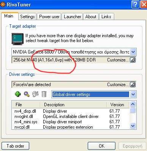Screen dimensions: 147x151
Task: Click scroll up arrow in driver file list
Action: (x=133, y=104)
